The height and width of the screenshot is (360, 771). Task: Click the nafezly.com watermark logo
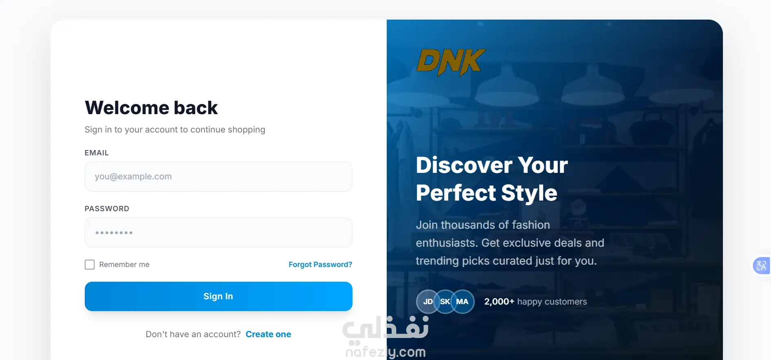(385, 337)
